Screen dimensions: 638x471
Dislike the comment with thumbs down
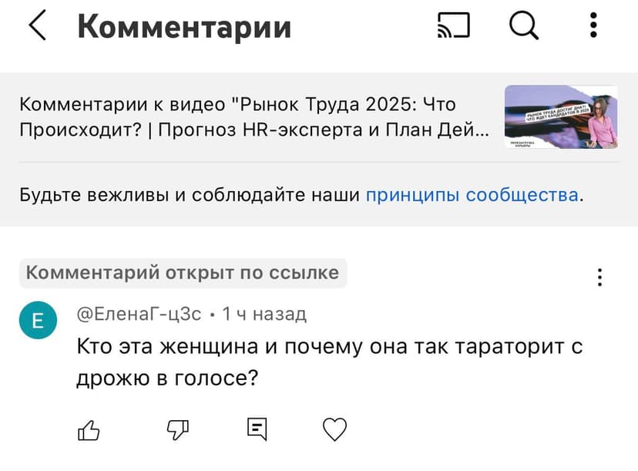pos(176,429)
